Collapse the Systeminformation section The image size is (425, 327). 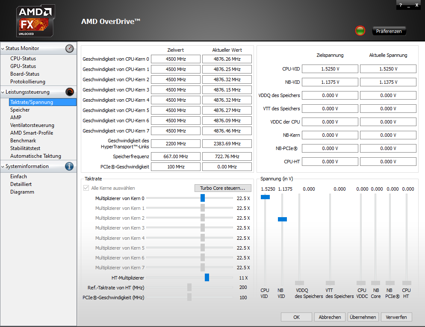click(3, 166)
